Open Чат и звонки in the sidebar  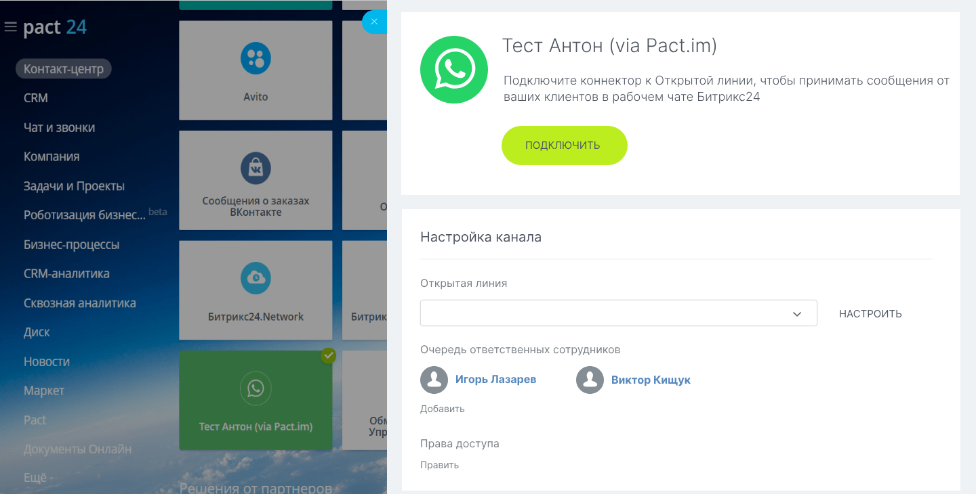click(x=59, y=127)
